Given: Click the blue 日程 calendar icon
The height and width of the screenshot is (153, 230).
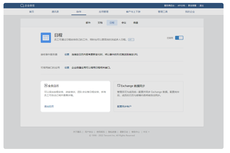Looking at the screenshot, I should (x=46, y=38).
